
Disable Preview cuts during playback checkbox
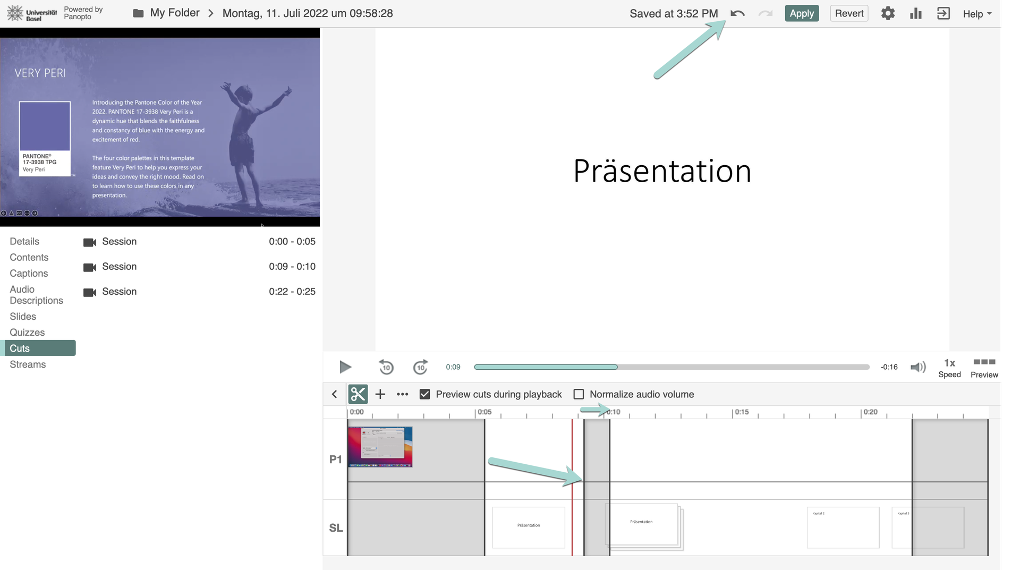[x=424, y=394]
